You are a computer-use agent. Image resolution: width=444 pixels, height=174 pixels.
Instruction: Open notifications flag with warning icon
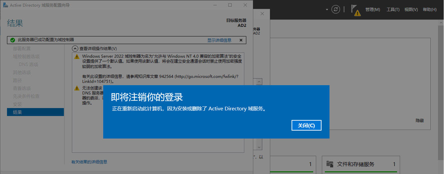[x=355, y=10]
